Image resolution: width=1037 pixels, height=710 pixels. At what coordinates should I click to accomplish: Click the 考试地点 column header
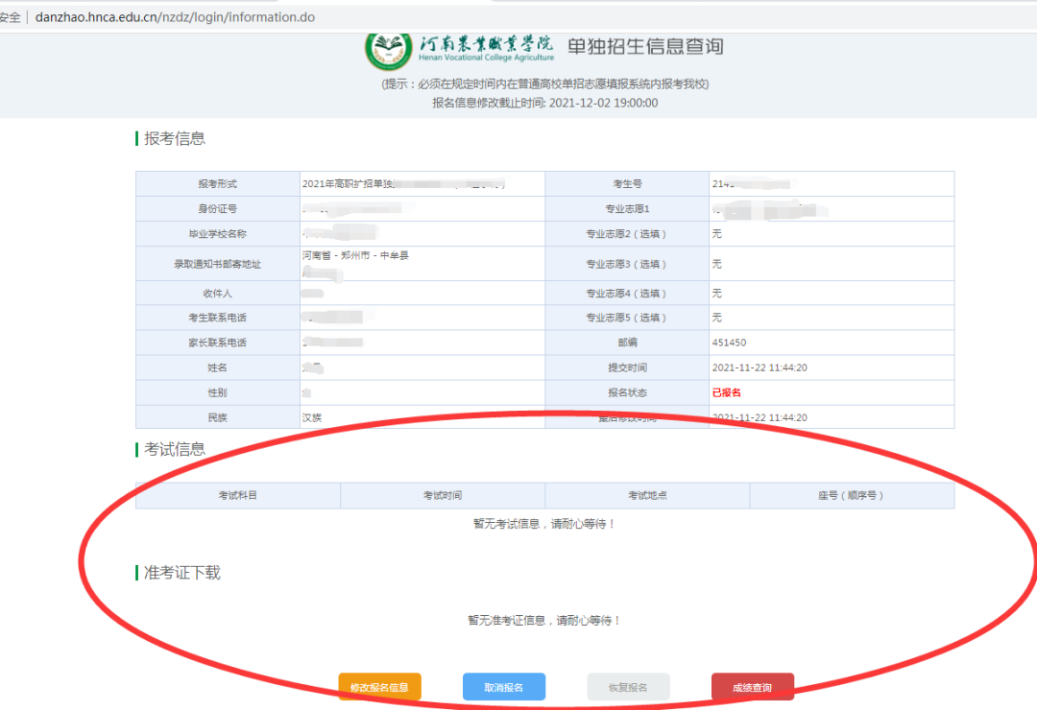tap(647, 495)
